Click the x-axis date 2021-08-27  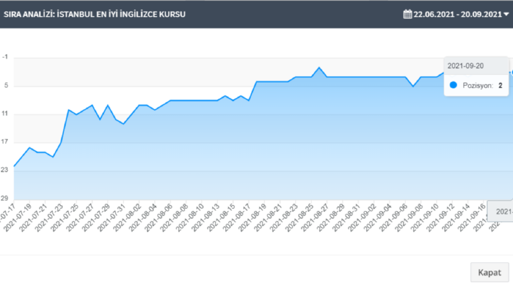point(316,218)
